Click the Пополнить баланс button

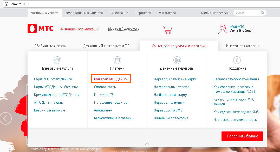[x=242, y=136]
